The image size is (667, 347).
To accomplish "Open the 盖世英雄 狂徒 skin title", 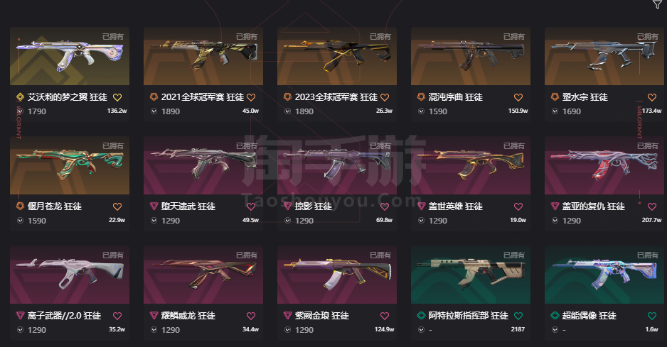I will [456, 206].
